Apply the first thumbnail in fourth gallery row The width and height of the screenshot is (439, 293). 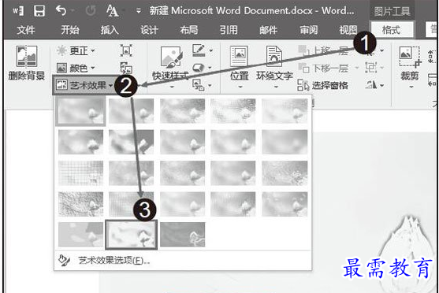click(x=80, y=204)
